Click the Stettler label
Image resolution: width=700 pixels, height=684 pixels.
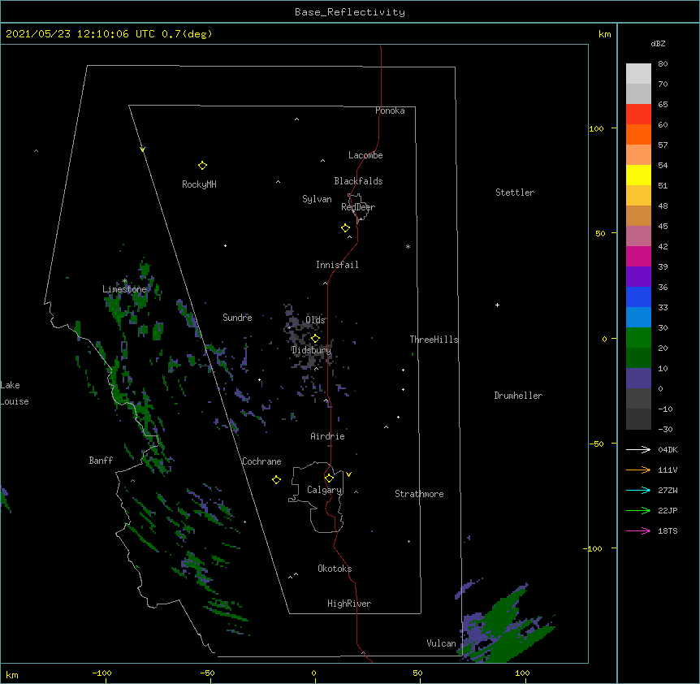515,193
